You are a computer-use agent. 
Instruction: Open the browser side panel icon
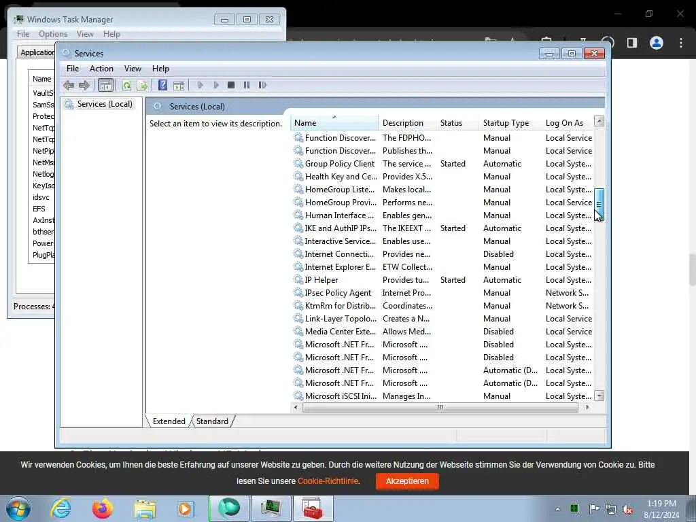(x=632, y=43)
